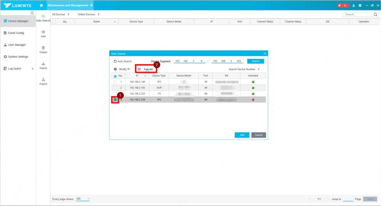Open the Every page shows dropdown

coord(83,199)
